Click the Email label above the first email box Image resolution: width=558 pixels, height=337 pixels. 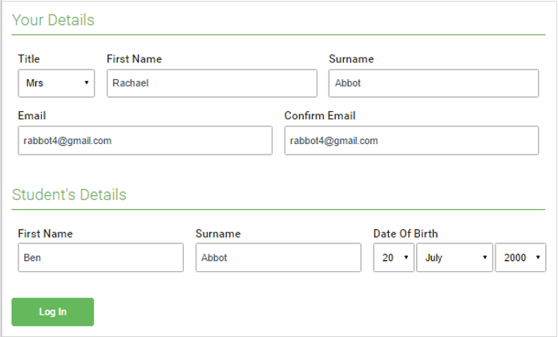(x=31, y=116)
